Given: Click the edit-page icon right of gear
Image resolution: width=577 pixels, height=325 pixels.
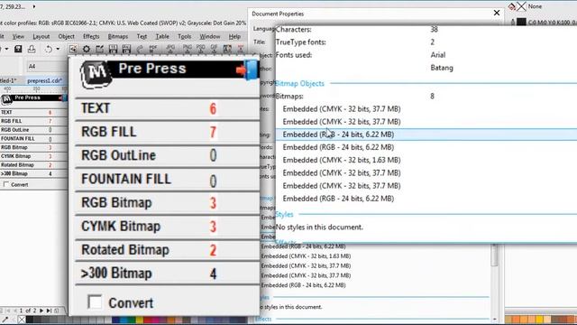Looking at the screenshot, I should click(x=100, y=49).
